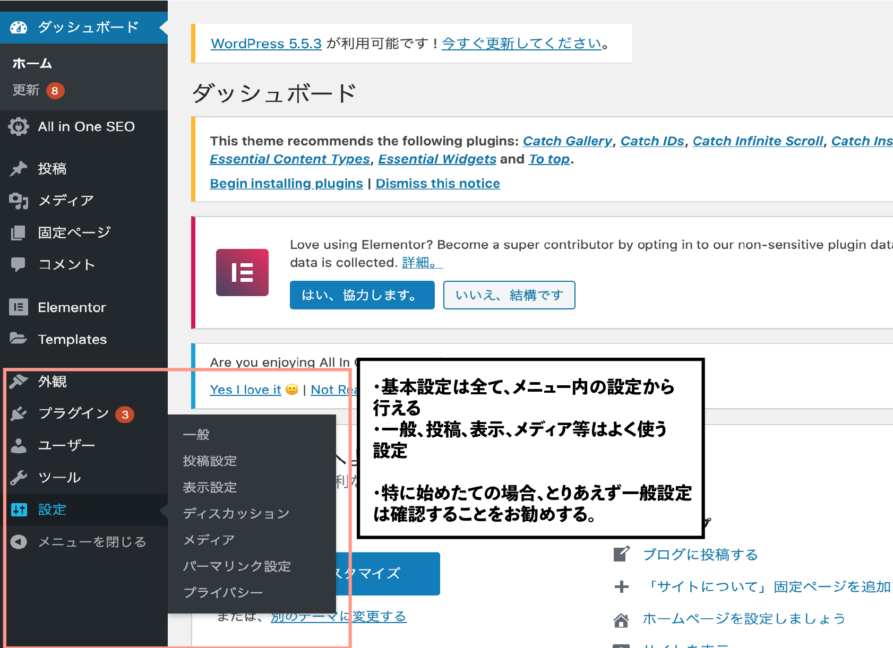Select メニューを閉じる to collapse sidebar

coord(84,542)
